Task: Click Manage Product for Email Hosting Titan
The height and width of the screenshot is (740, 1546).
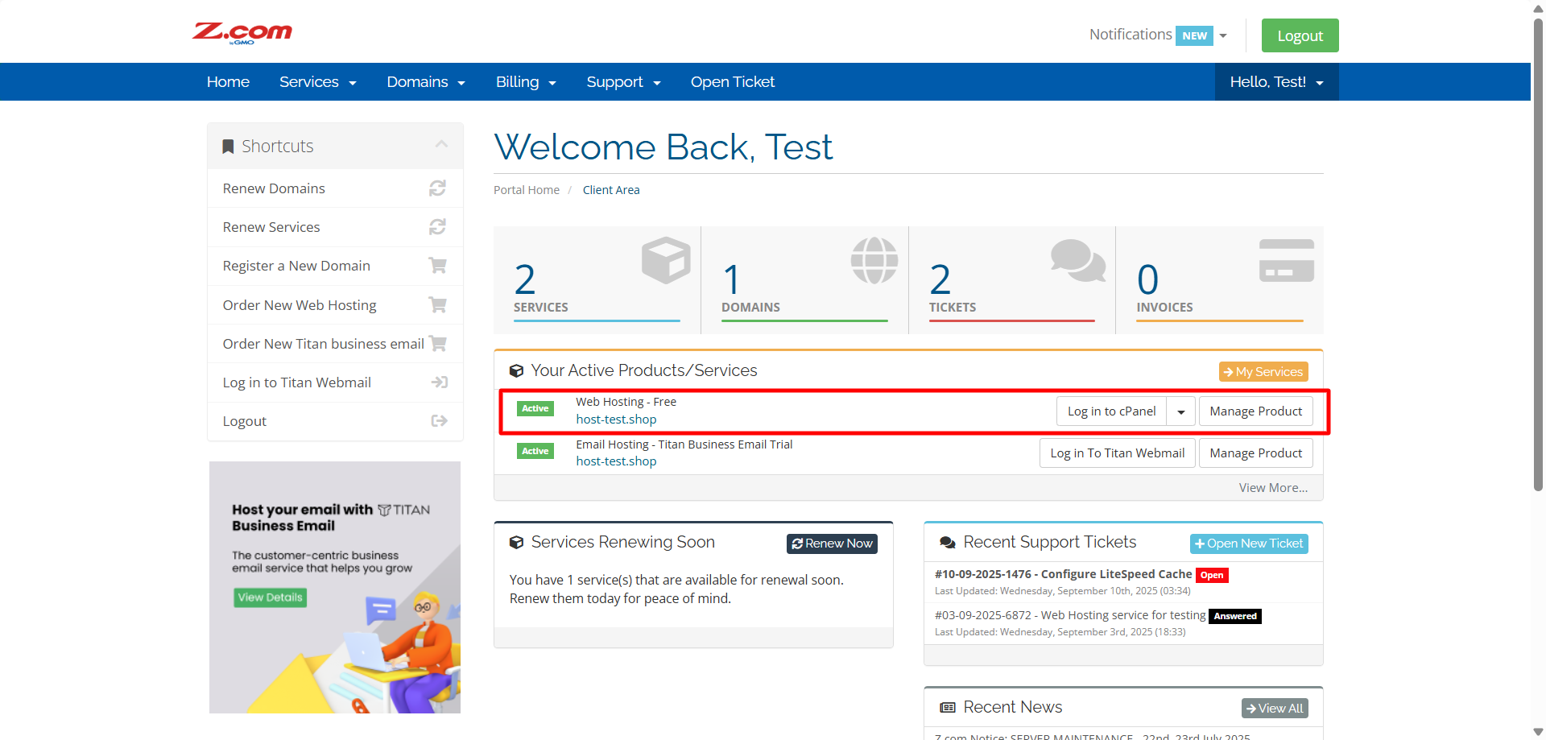Action: pyautogui.click(x=1255, y=453)
